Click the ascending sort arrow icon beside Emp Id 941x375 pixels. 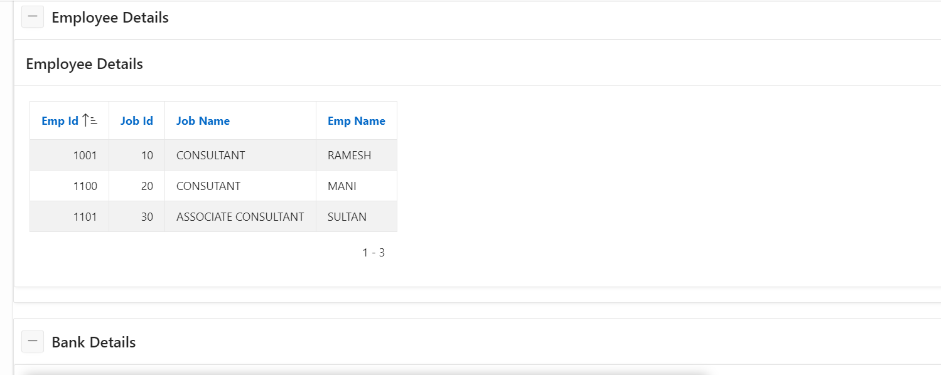(x=90, y=120)
